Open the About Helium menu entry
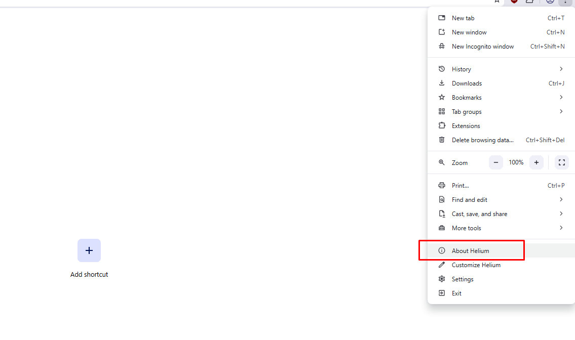 point(471,250)
